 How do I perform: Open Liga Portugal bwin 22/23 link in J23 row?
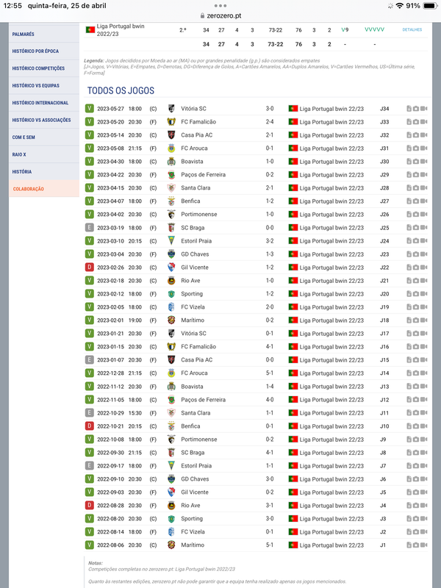[x=331, y=254]
